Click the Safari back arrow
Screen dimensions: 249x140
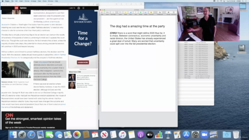click(9, 4)
